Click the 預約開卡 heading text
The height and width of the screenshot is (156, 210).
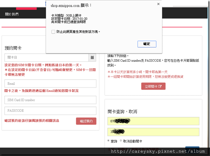coord(13,48)
